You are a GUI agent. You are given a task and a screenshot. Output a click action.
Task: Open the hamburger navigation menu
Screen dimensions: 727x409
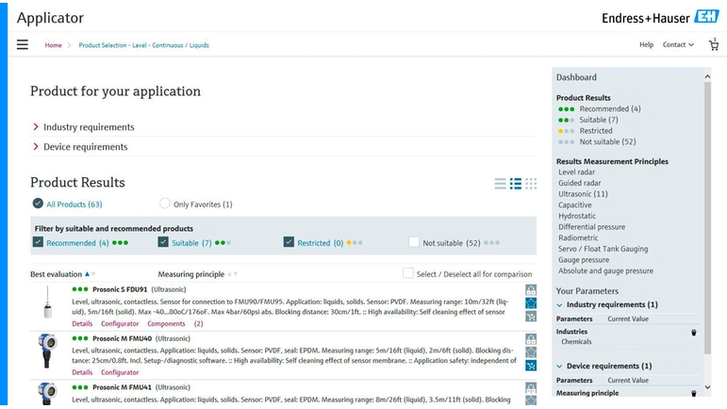pyautogui.click(x=23, y=44)
